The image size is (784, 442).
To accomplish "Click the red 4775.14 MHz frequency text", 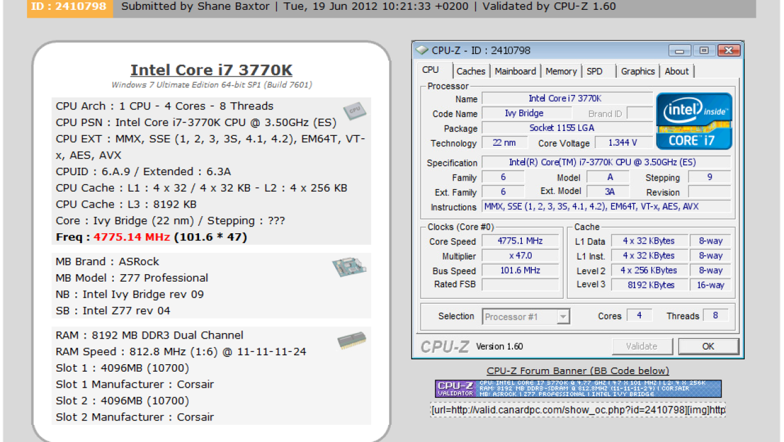I will [x=132, y=237].
